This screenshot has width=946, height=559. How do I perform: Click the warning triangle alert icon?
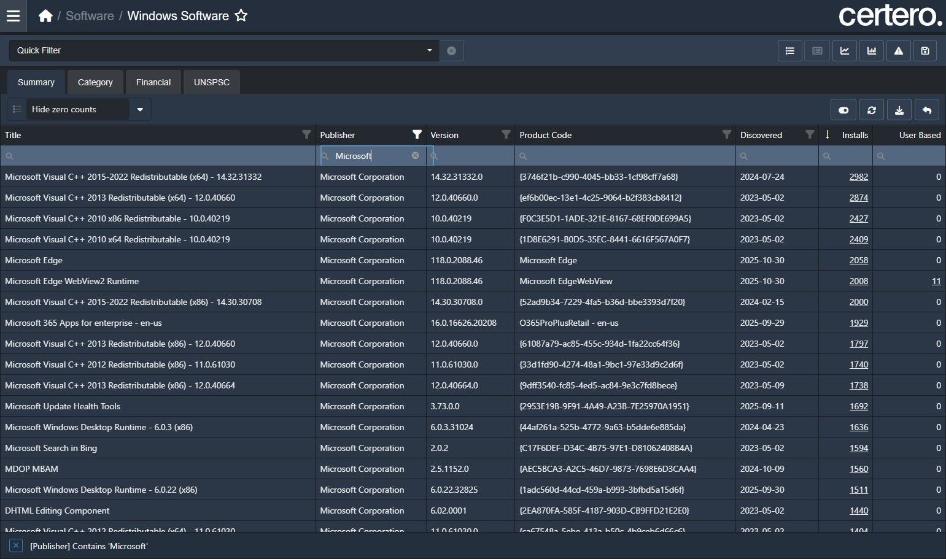(899, 51)
